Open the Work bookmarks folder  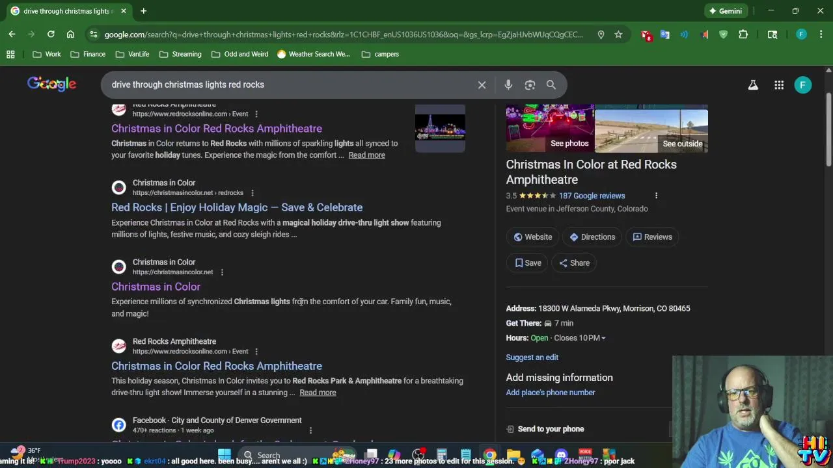point(46,54)
